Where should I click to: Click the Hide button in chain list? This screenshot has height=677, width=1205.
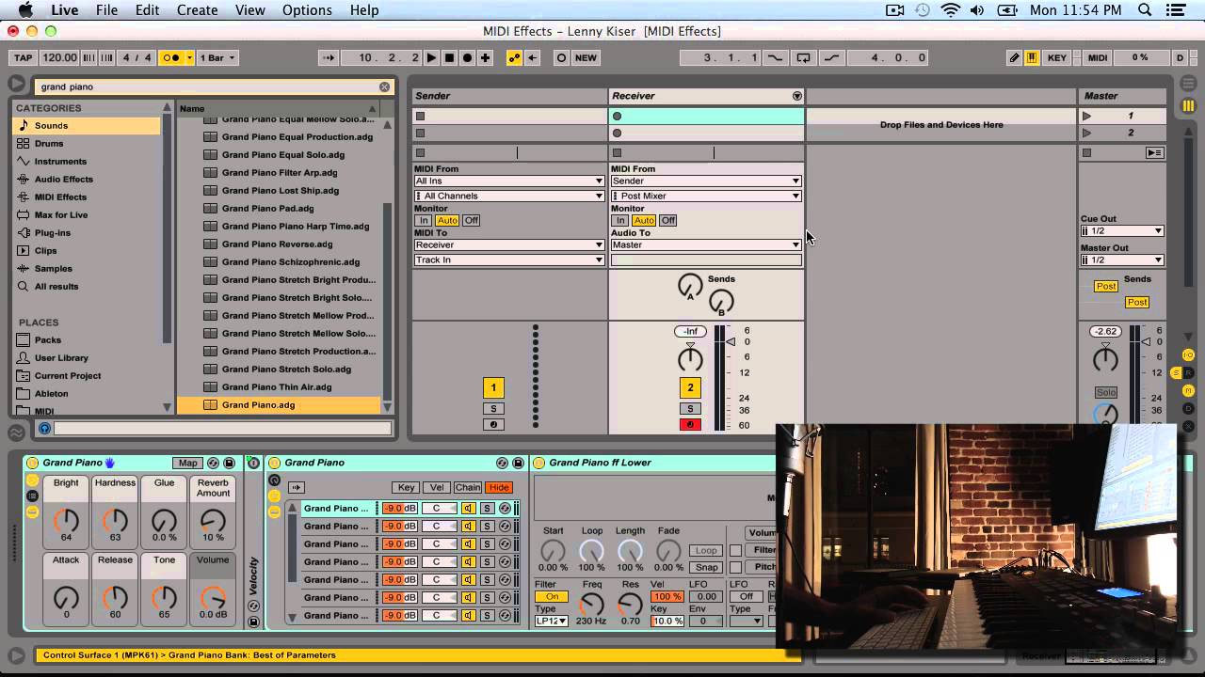pos(499,487)
